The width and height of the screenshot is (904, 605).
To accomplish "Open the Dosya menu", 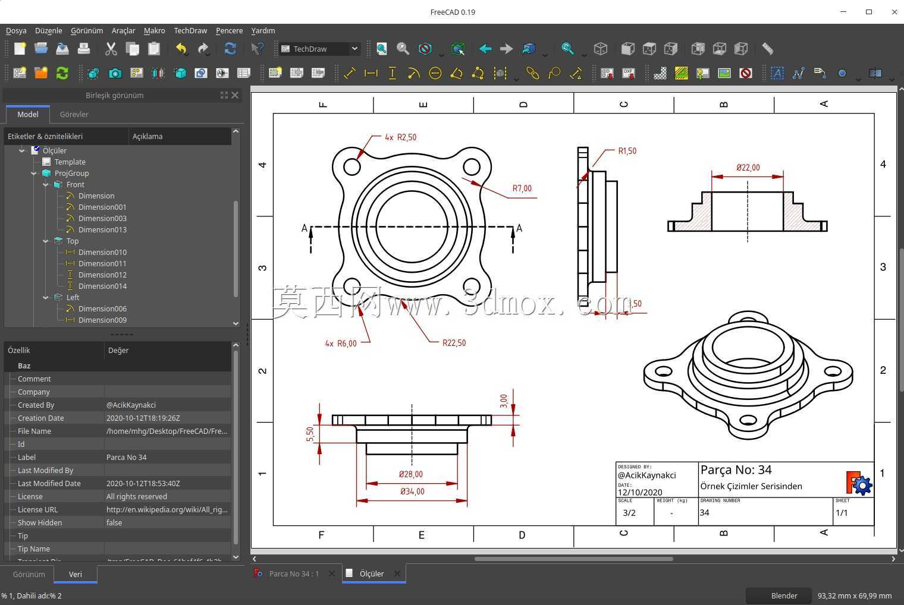I will coord(16,30).
